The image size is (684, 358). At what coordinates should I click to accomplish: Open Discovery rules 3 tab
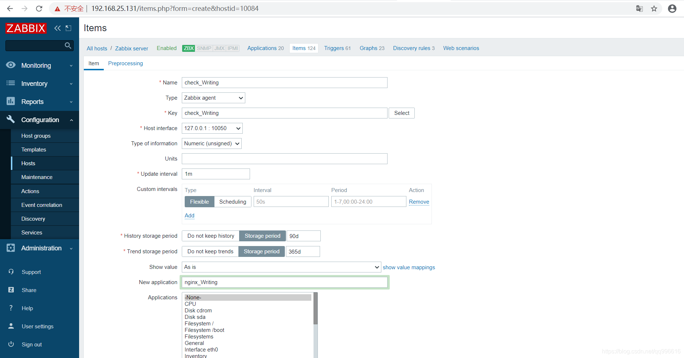tap(414, 48)
